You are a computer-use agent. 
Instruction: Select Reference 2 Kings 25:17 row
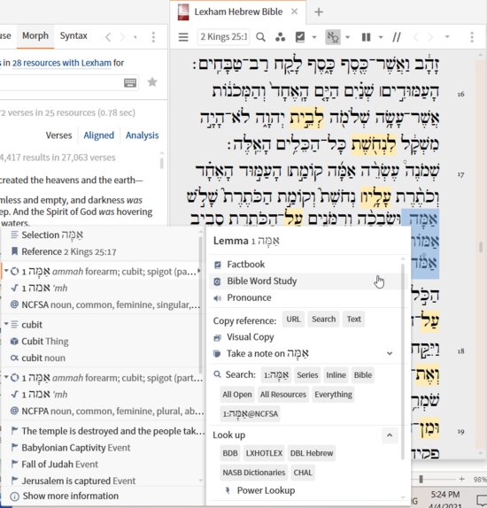point(102,251)
